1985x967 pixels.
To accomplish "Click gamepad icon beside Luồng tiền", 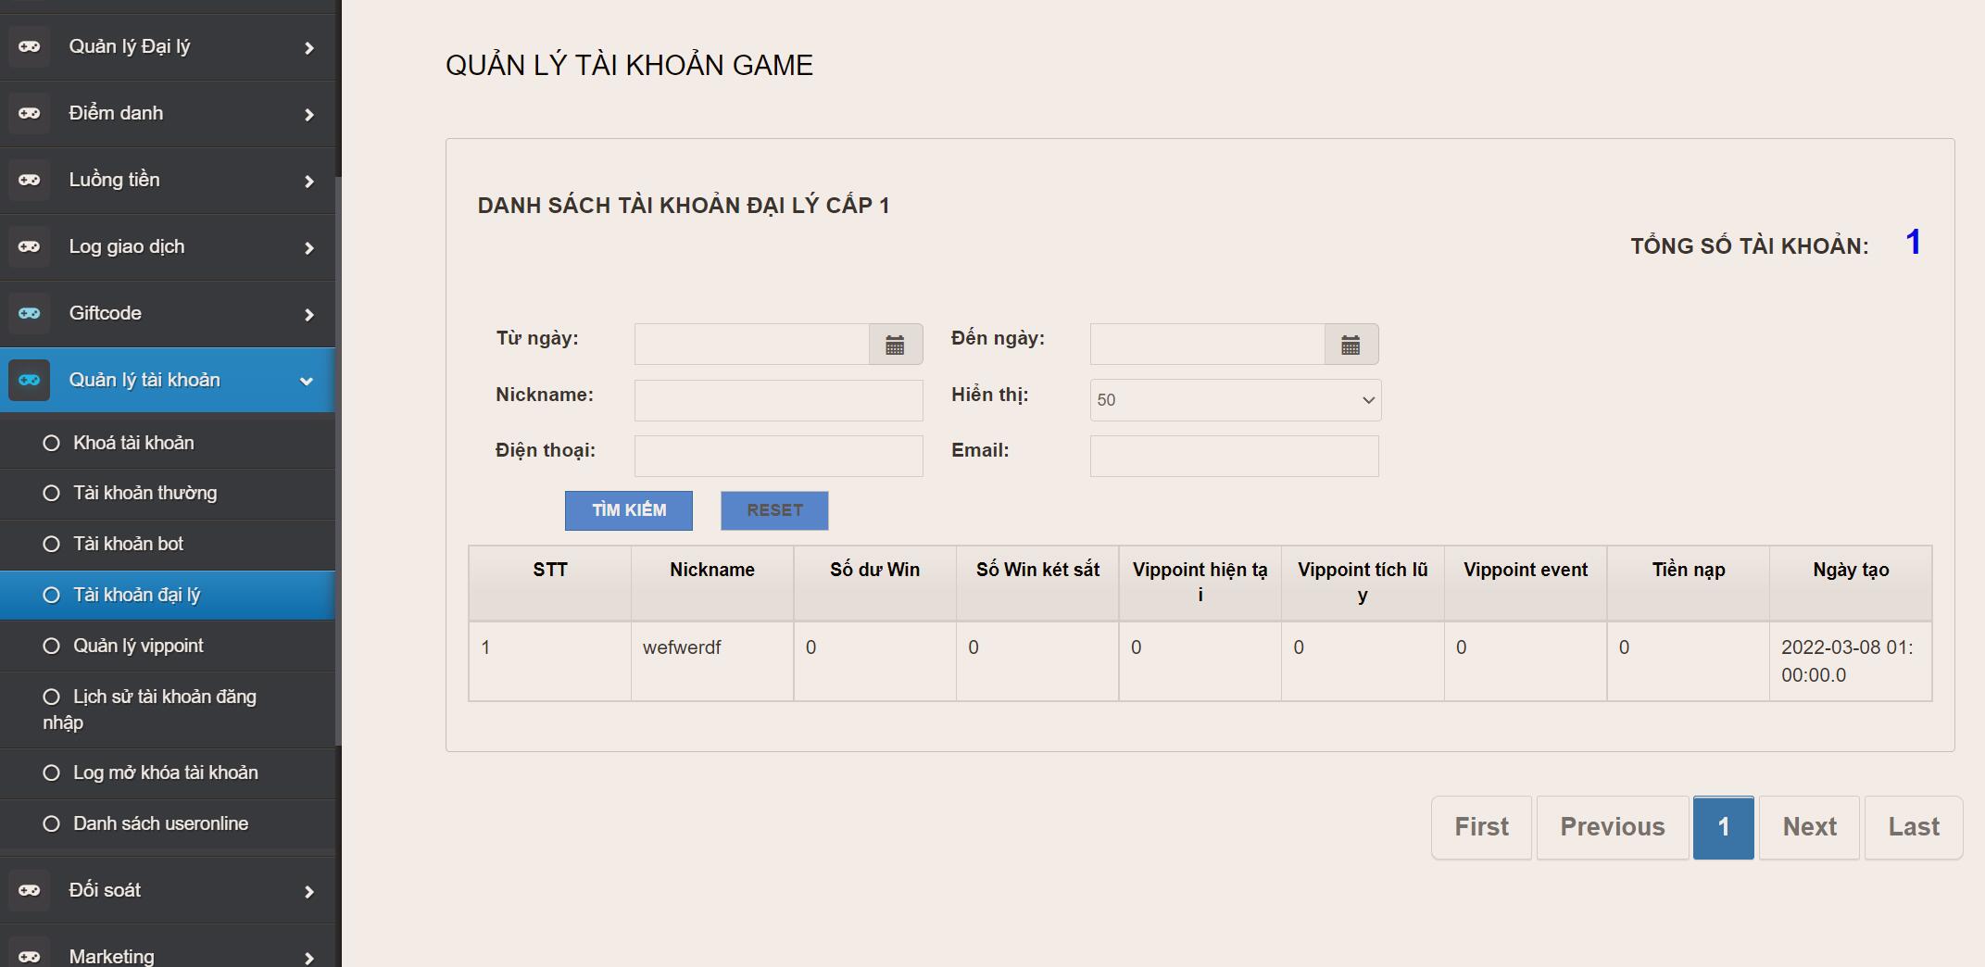I will pyautogui.click(x=29, y=180).
